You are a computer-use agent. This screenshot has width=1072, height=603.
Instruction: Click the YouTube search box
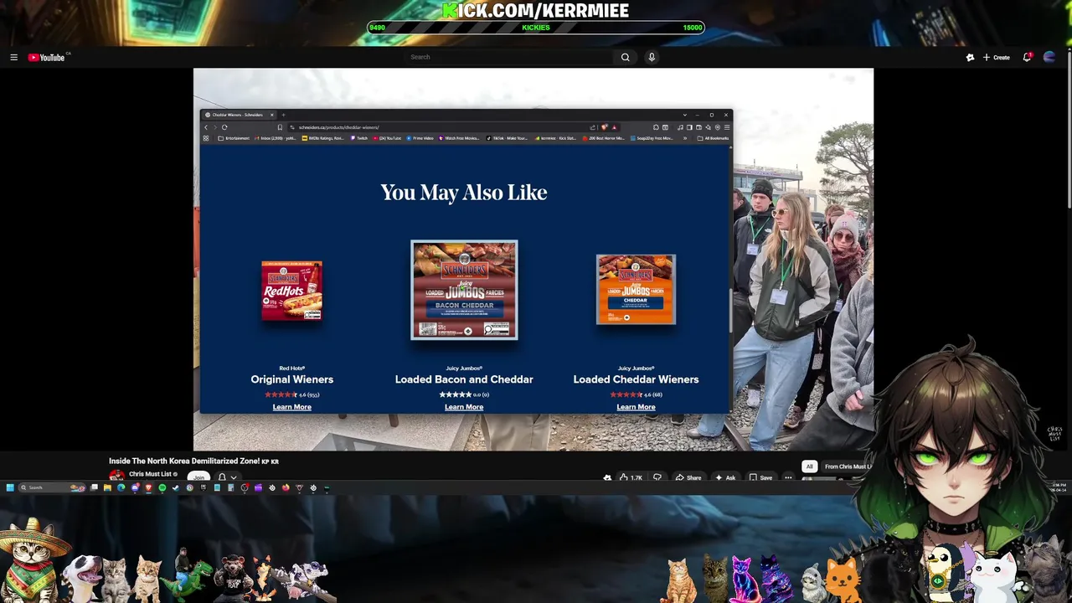pos(508,57)
